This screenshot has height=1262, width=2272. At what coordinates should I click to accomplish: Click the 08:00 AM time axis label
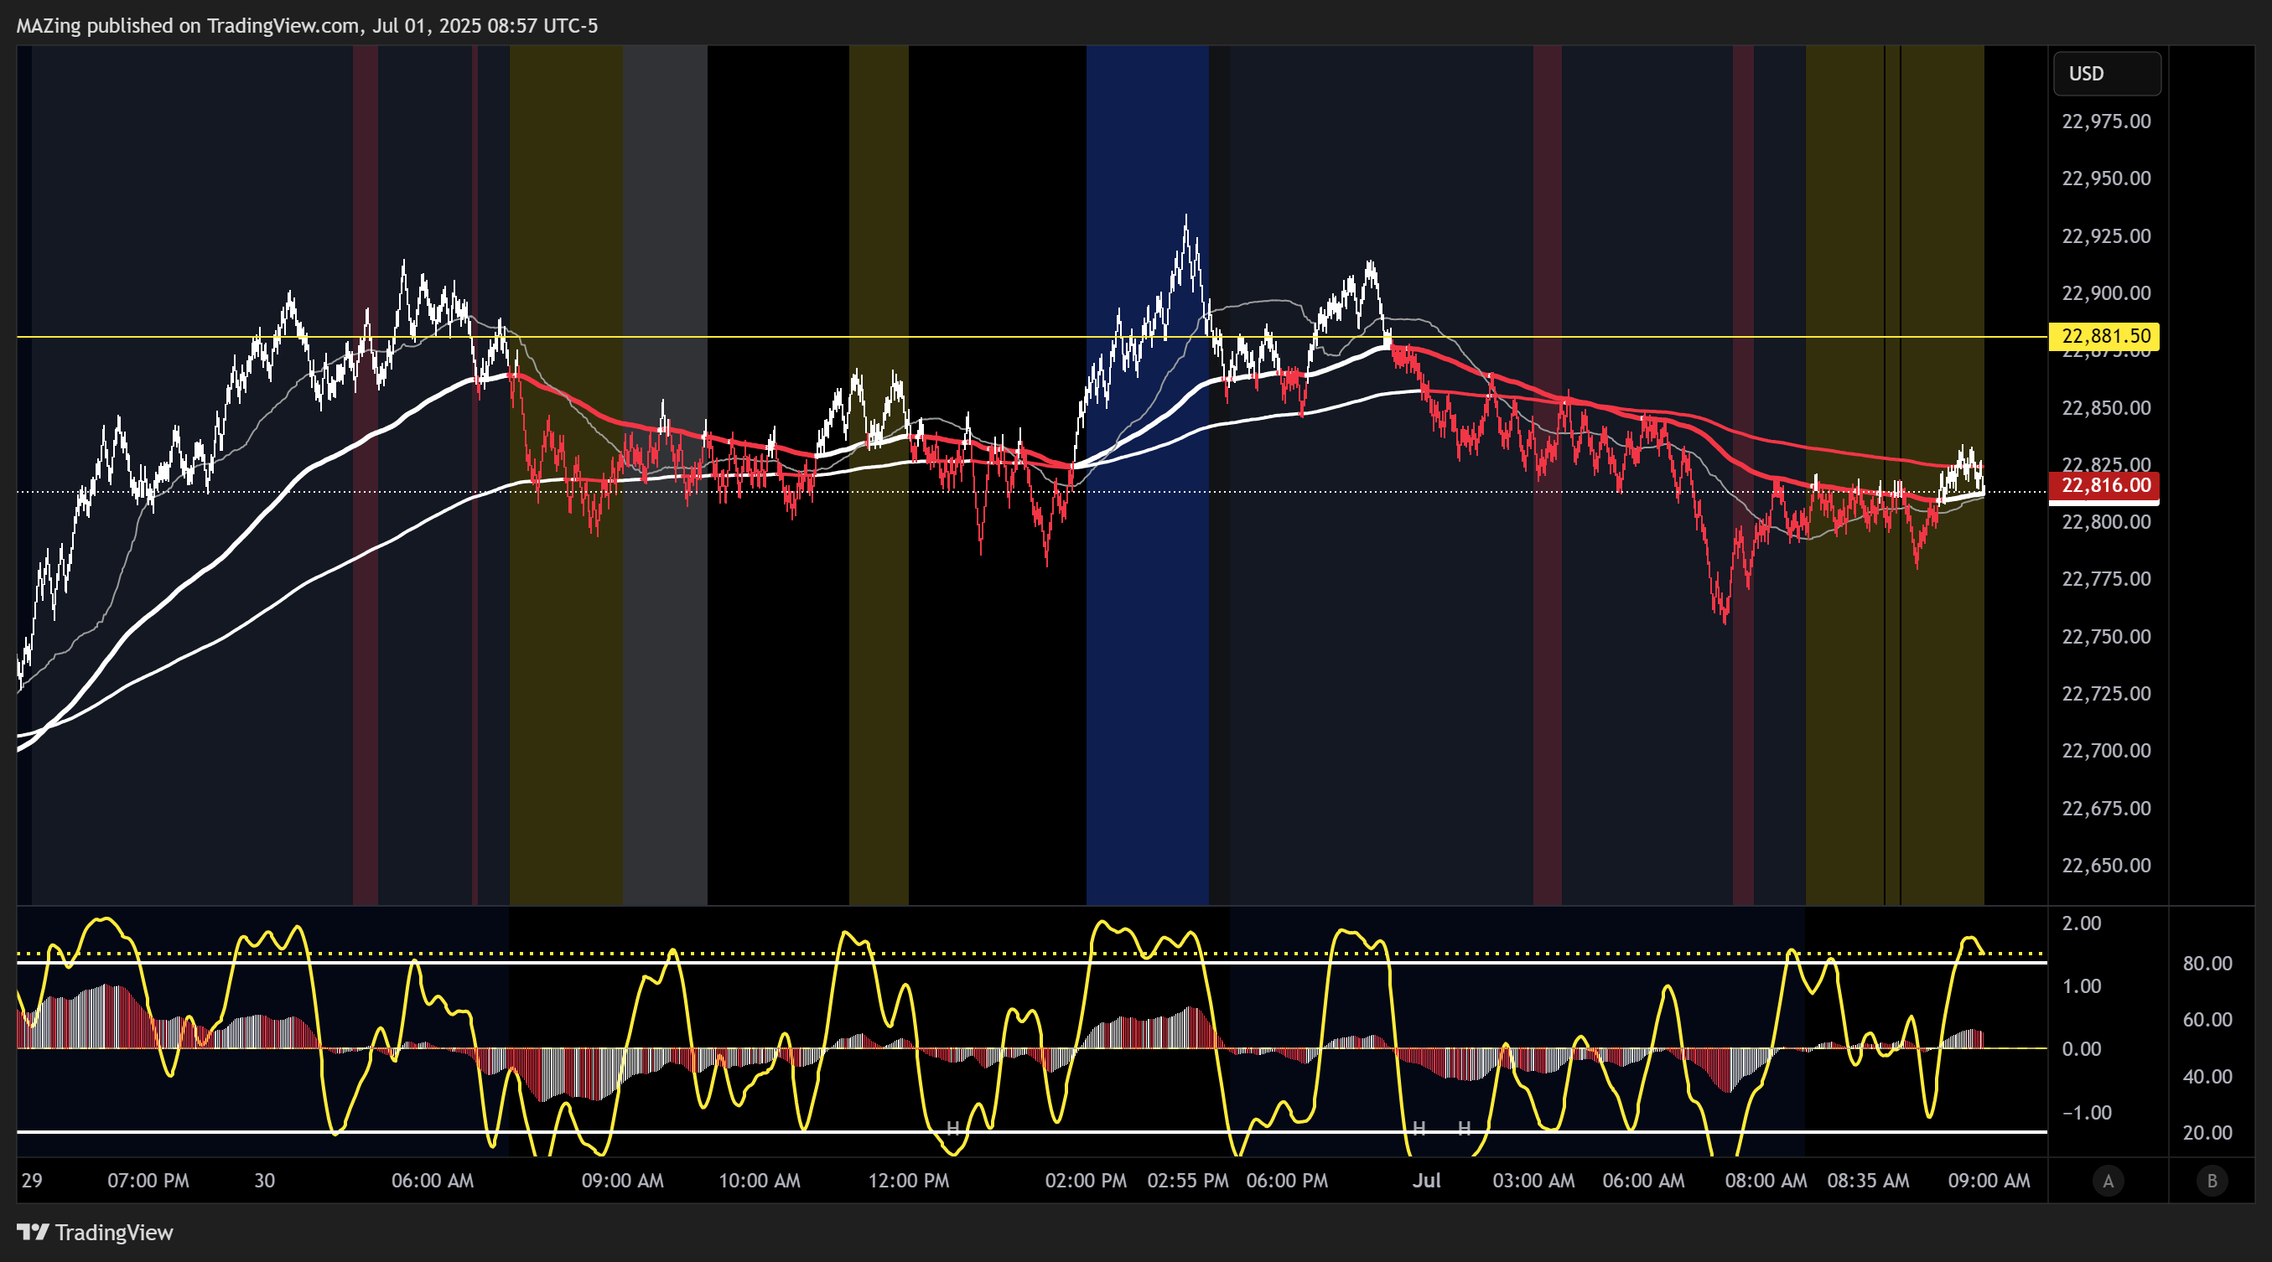[x=1766, y=1181]
